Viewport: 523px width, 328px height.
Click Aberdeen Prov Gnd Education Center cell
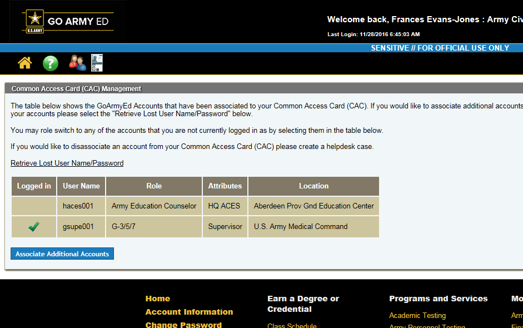(313, 206)
